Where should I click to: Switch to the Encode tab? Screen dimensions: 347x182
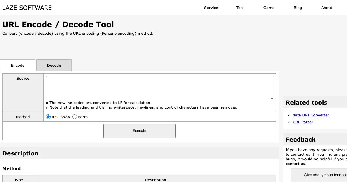[18, 66]
